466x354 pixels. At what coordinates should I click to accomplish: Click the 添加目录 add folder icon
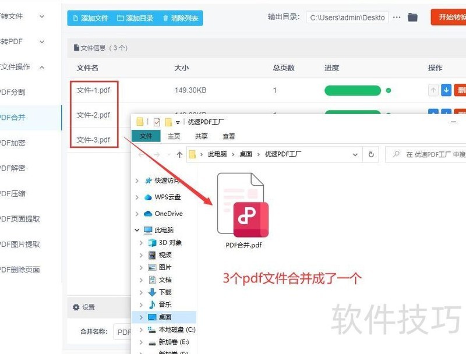[121, 18]
